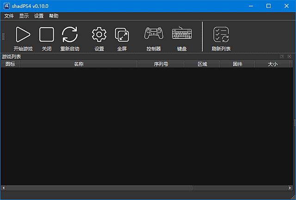Sort by Size (大小) column header
Viewport: 296px width, 200px height.
coord(272,64)
